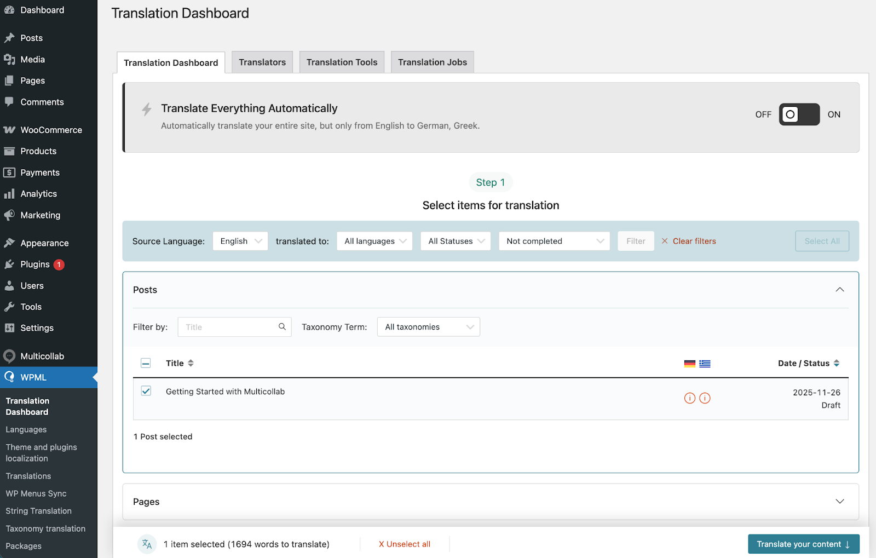Open the Not completed dropdown

554,241
